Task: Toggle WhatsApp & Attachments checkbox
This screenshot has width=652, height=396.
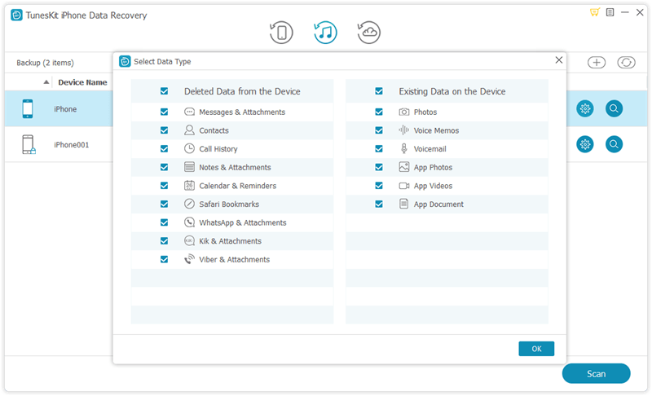Action: tap(165, 222)
